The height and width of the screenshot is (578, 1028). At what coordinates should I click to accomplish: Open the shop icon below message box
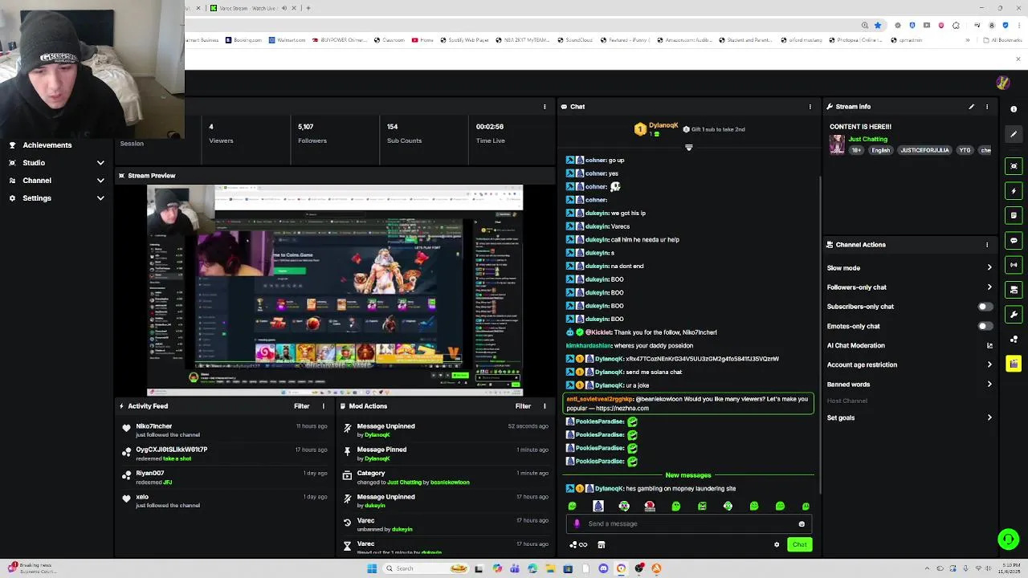click(602, 545)
